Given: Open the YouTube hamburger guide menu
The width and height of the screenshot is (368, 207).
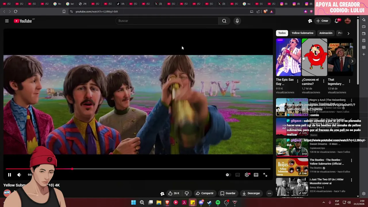Looking at the screenshot, I should pos(7,21).
